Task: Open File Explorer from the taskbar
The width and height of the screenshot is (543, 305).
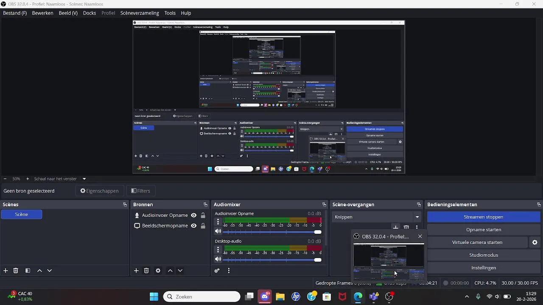Action: pyautogui.click(x=280, y=297)
